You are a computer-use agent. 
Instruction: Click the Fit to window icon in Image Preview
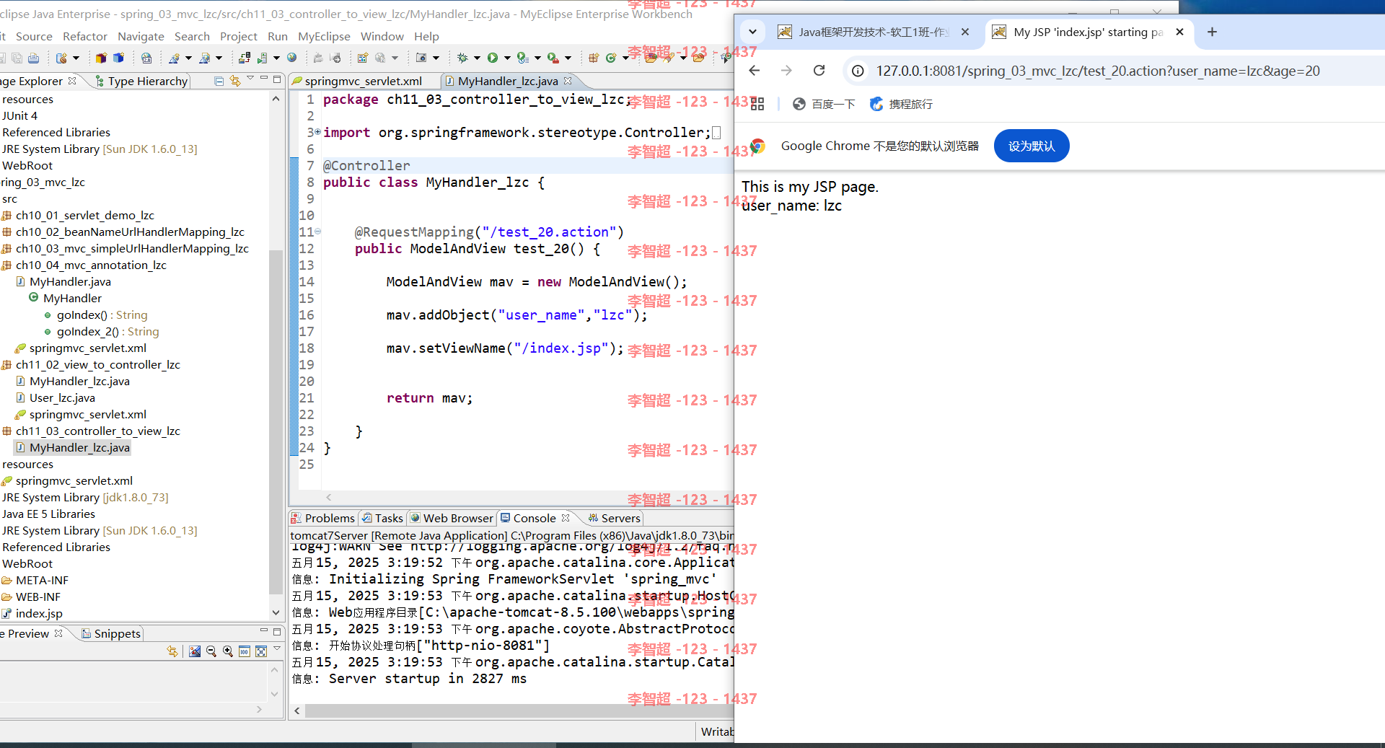click(x=261, y=651)
